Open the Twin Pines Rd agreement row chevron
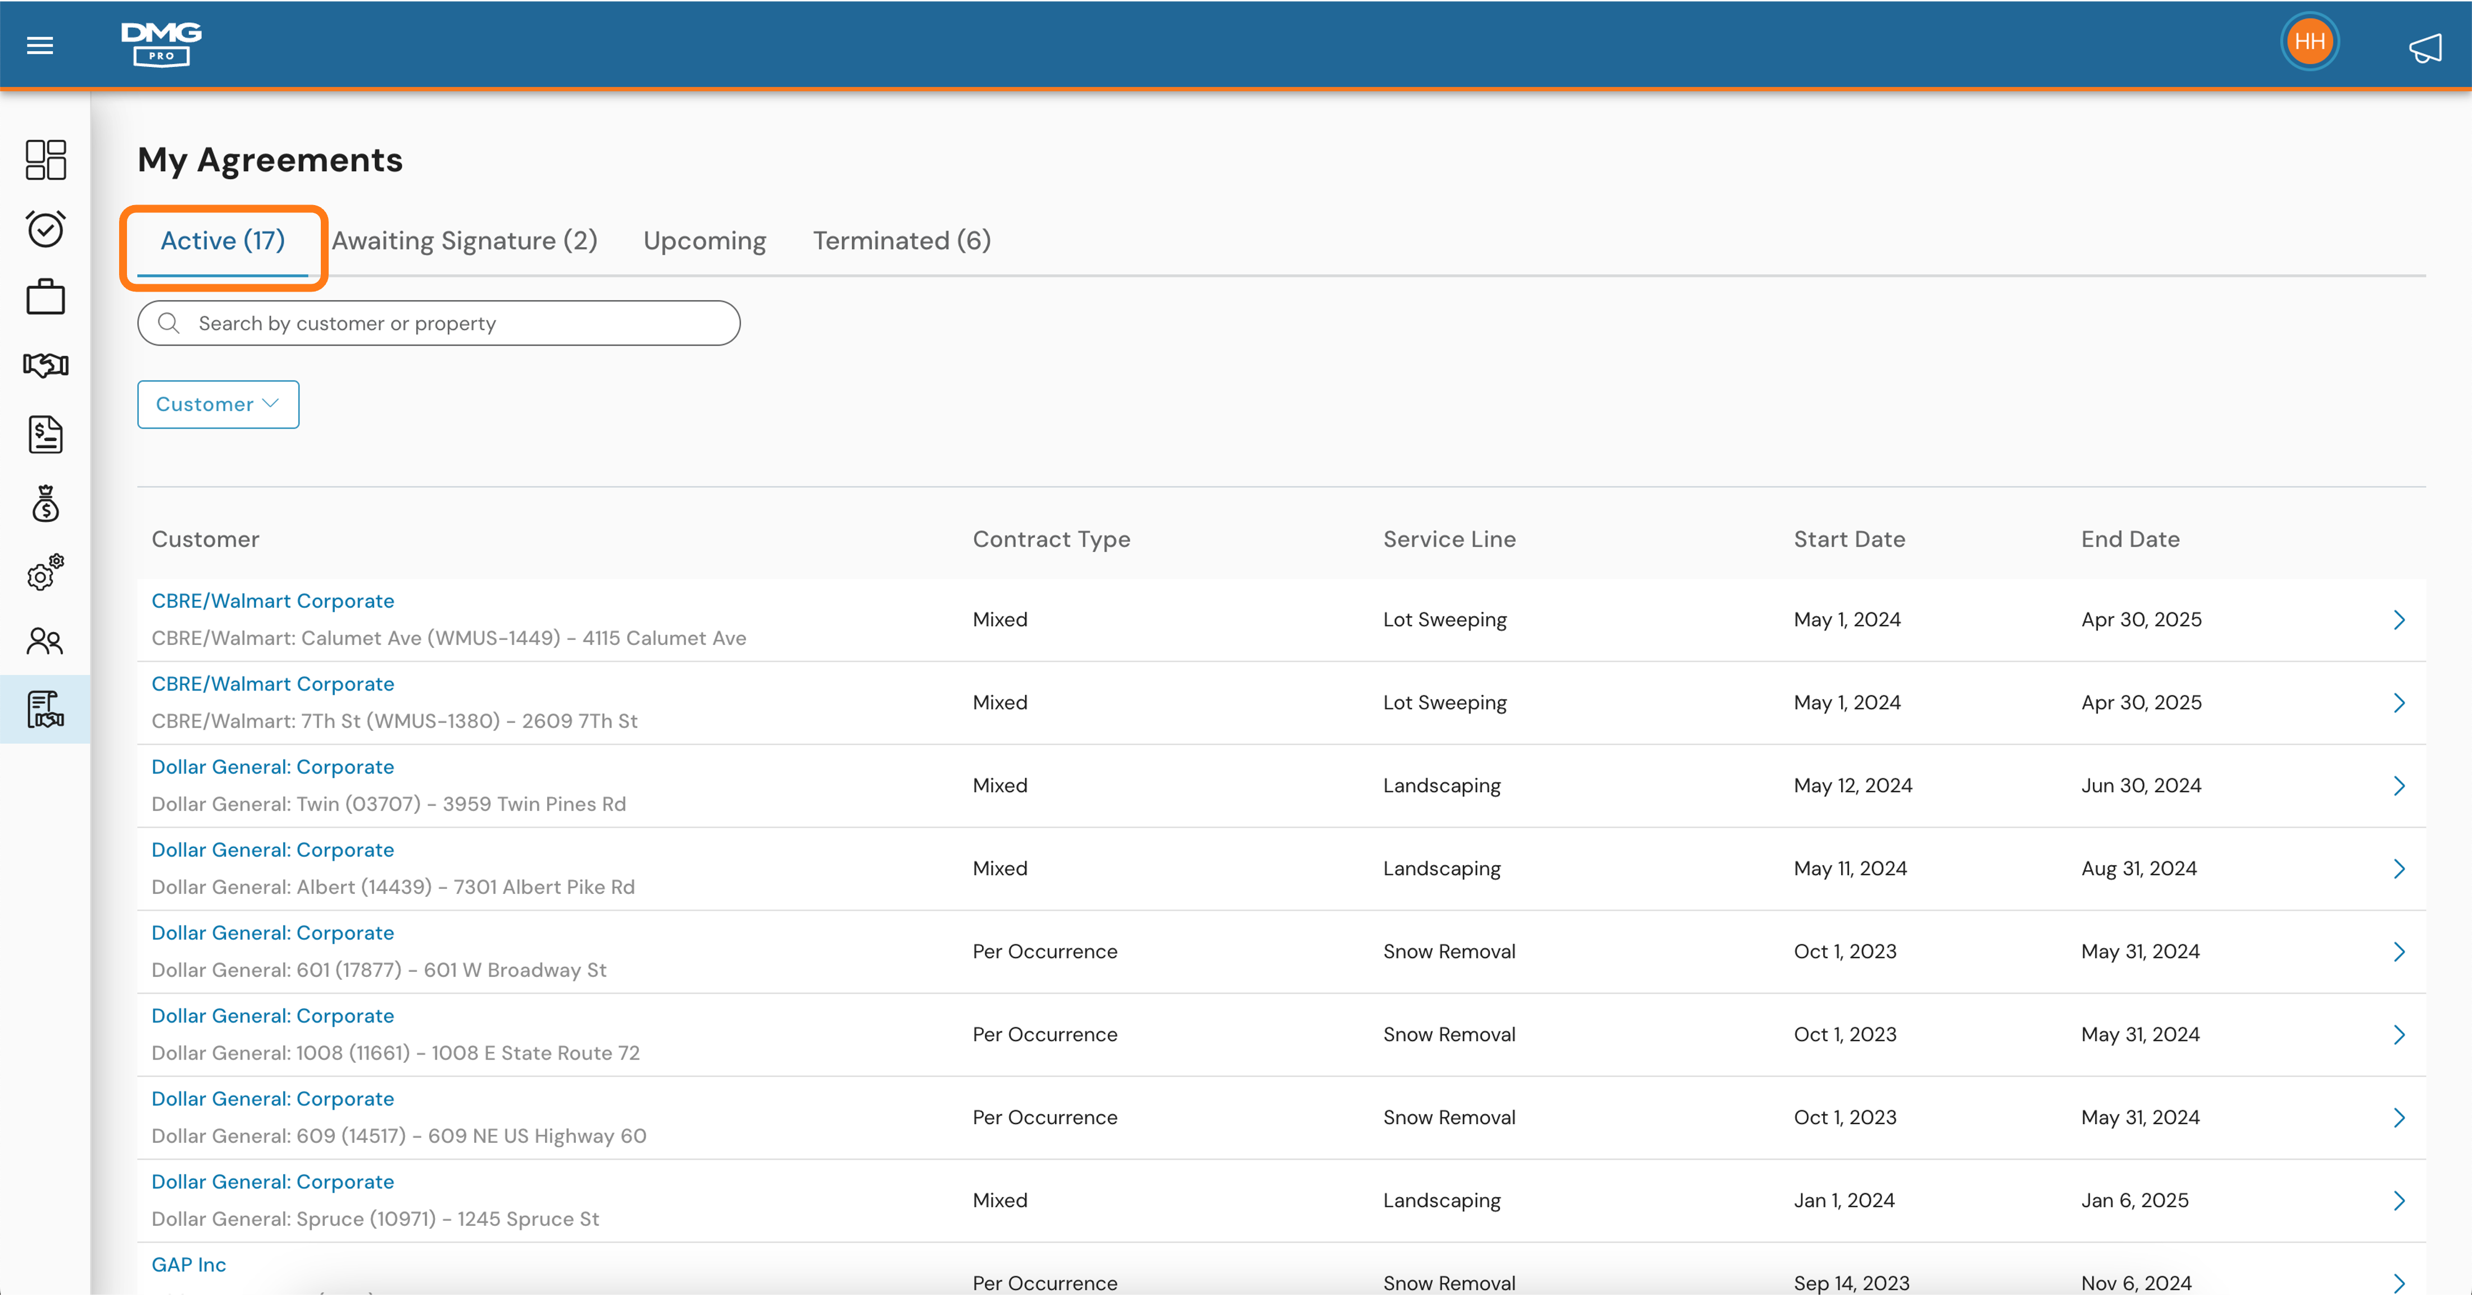 pos(2399,786)
